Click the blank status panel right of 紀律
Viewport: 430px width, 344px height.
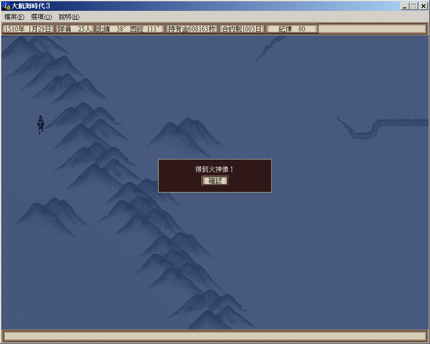372,29
